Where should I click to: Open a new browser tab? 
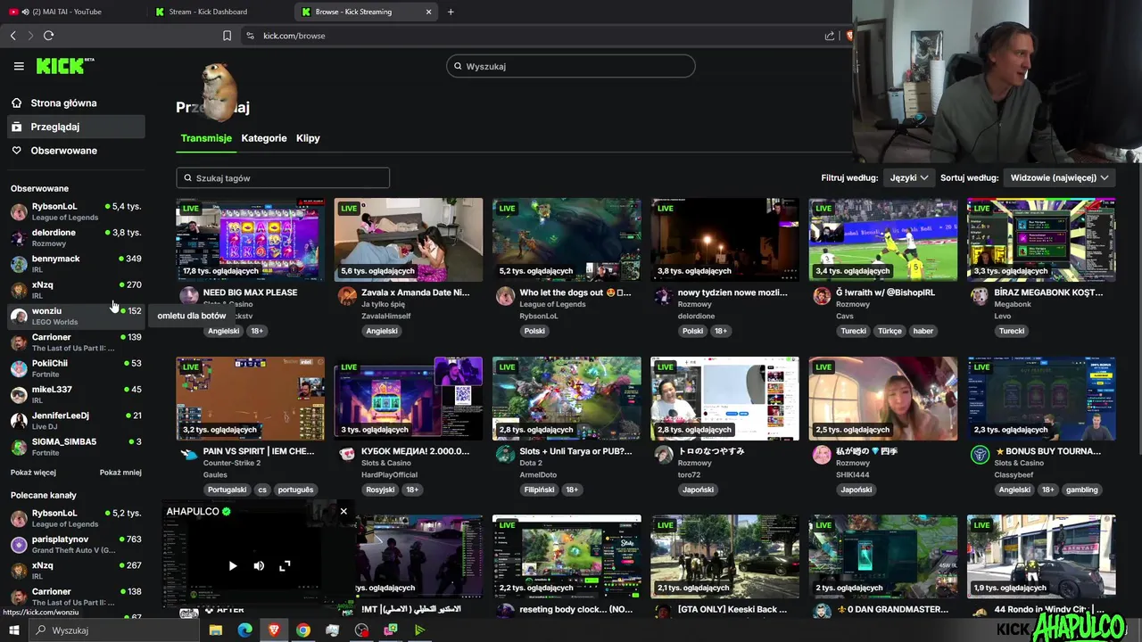(x=451, y=12)
